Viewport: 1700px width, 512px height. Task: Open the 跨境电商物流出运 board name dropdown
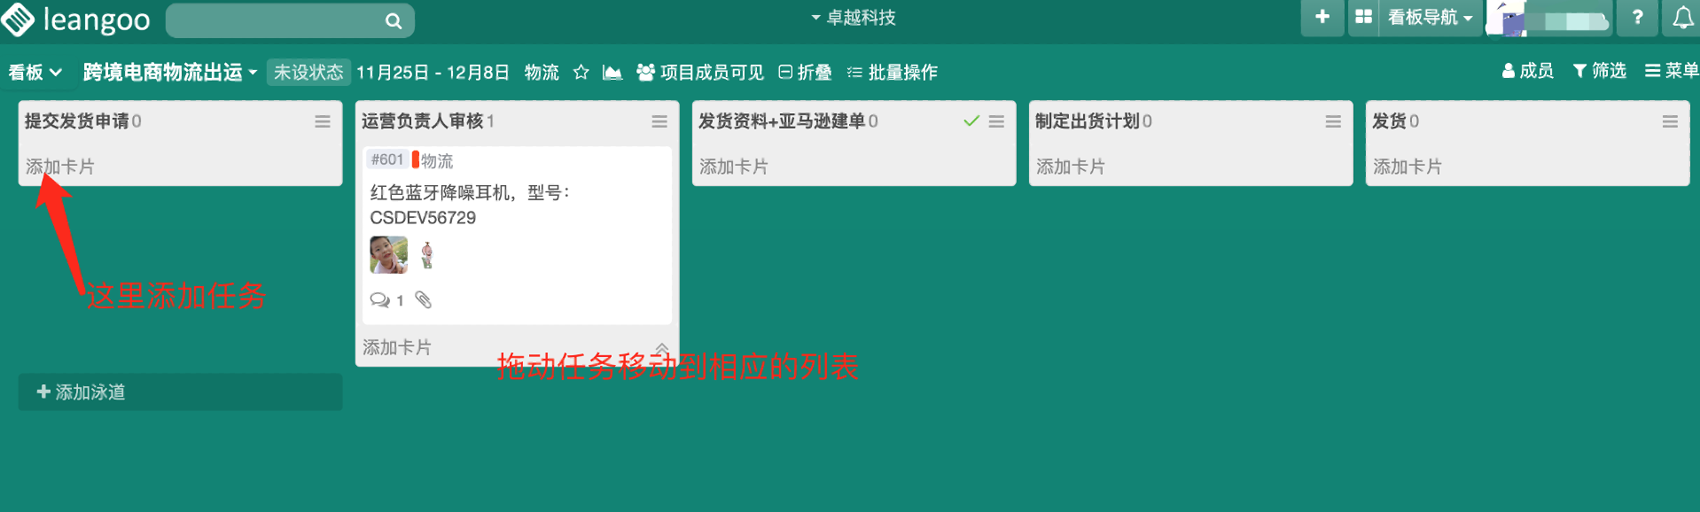pos(169,72)
